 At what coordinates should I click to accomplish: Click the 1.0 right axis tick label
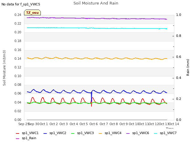coord(178,15)
